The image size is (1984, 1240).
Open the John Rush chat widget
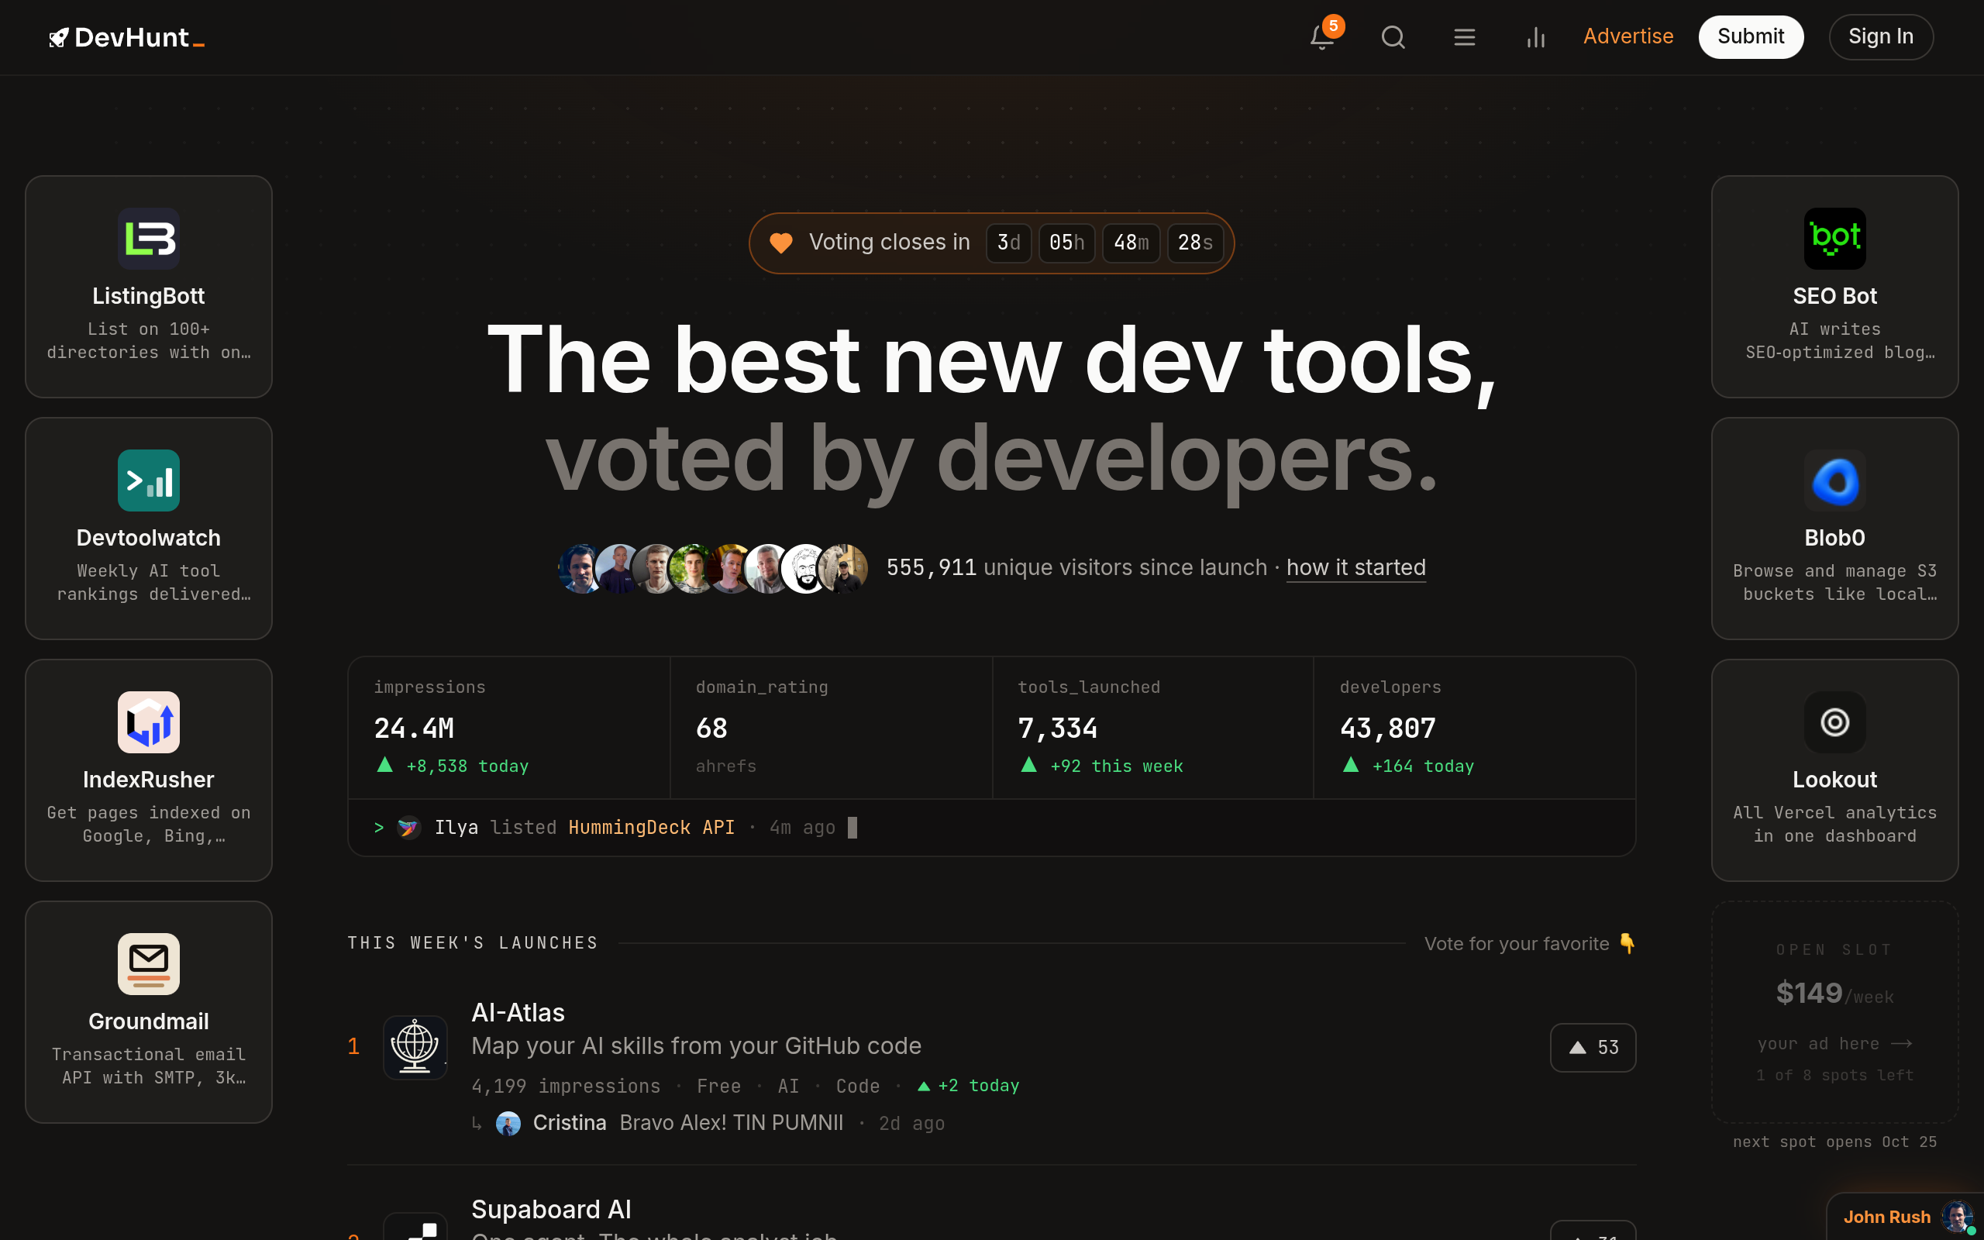coord(1905,1217)
